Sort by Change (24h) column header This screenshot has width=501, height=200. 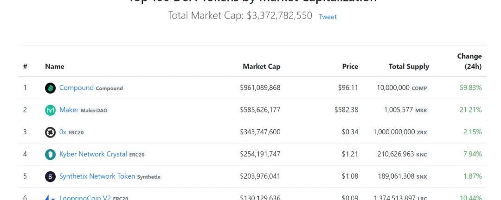(x=469, y=61)
